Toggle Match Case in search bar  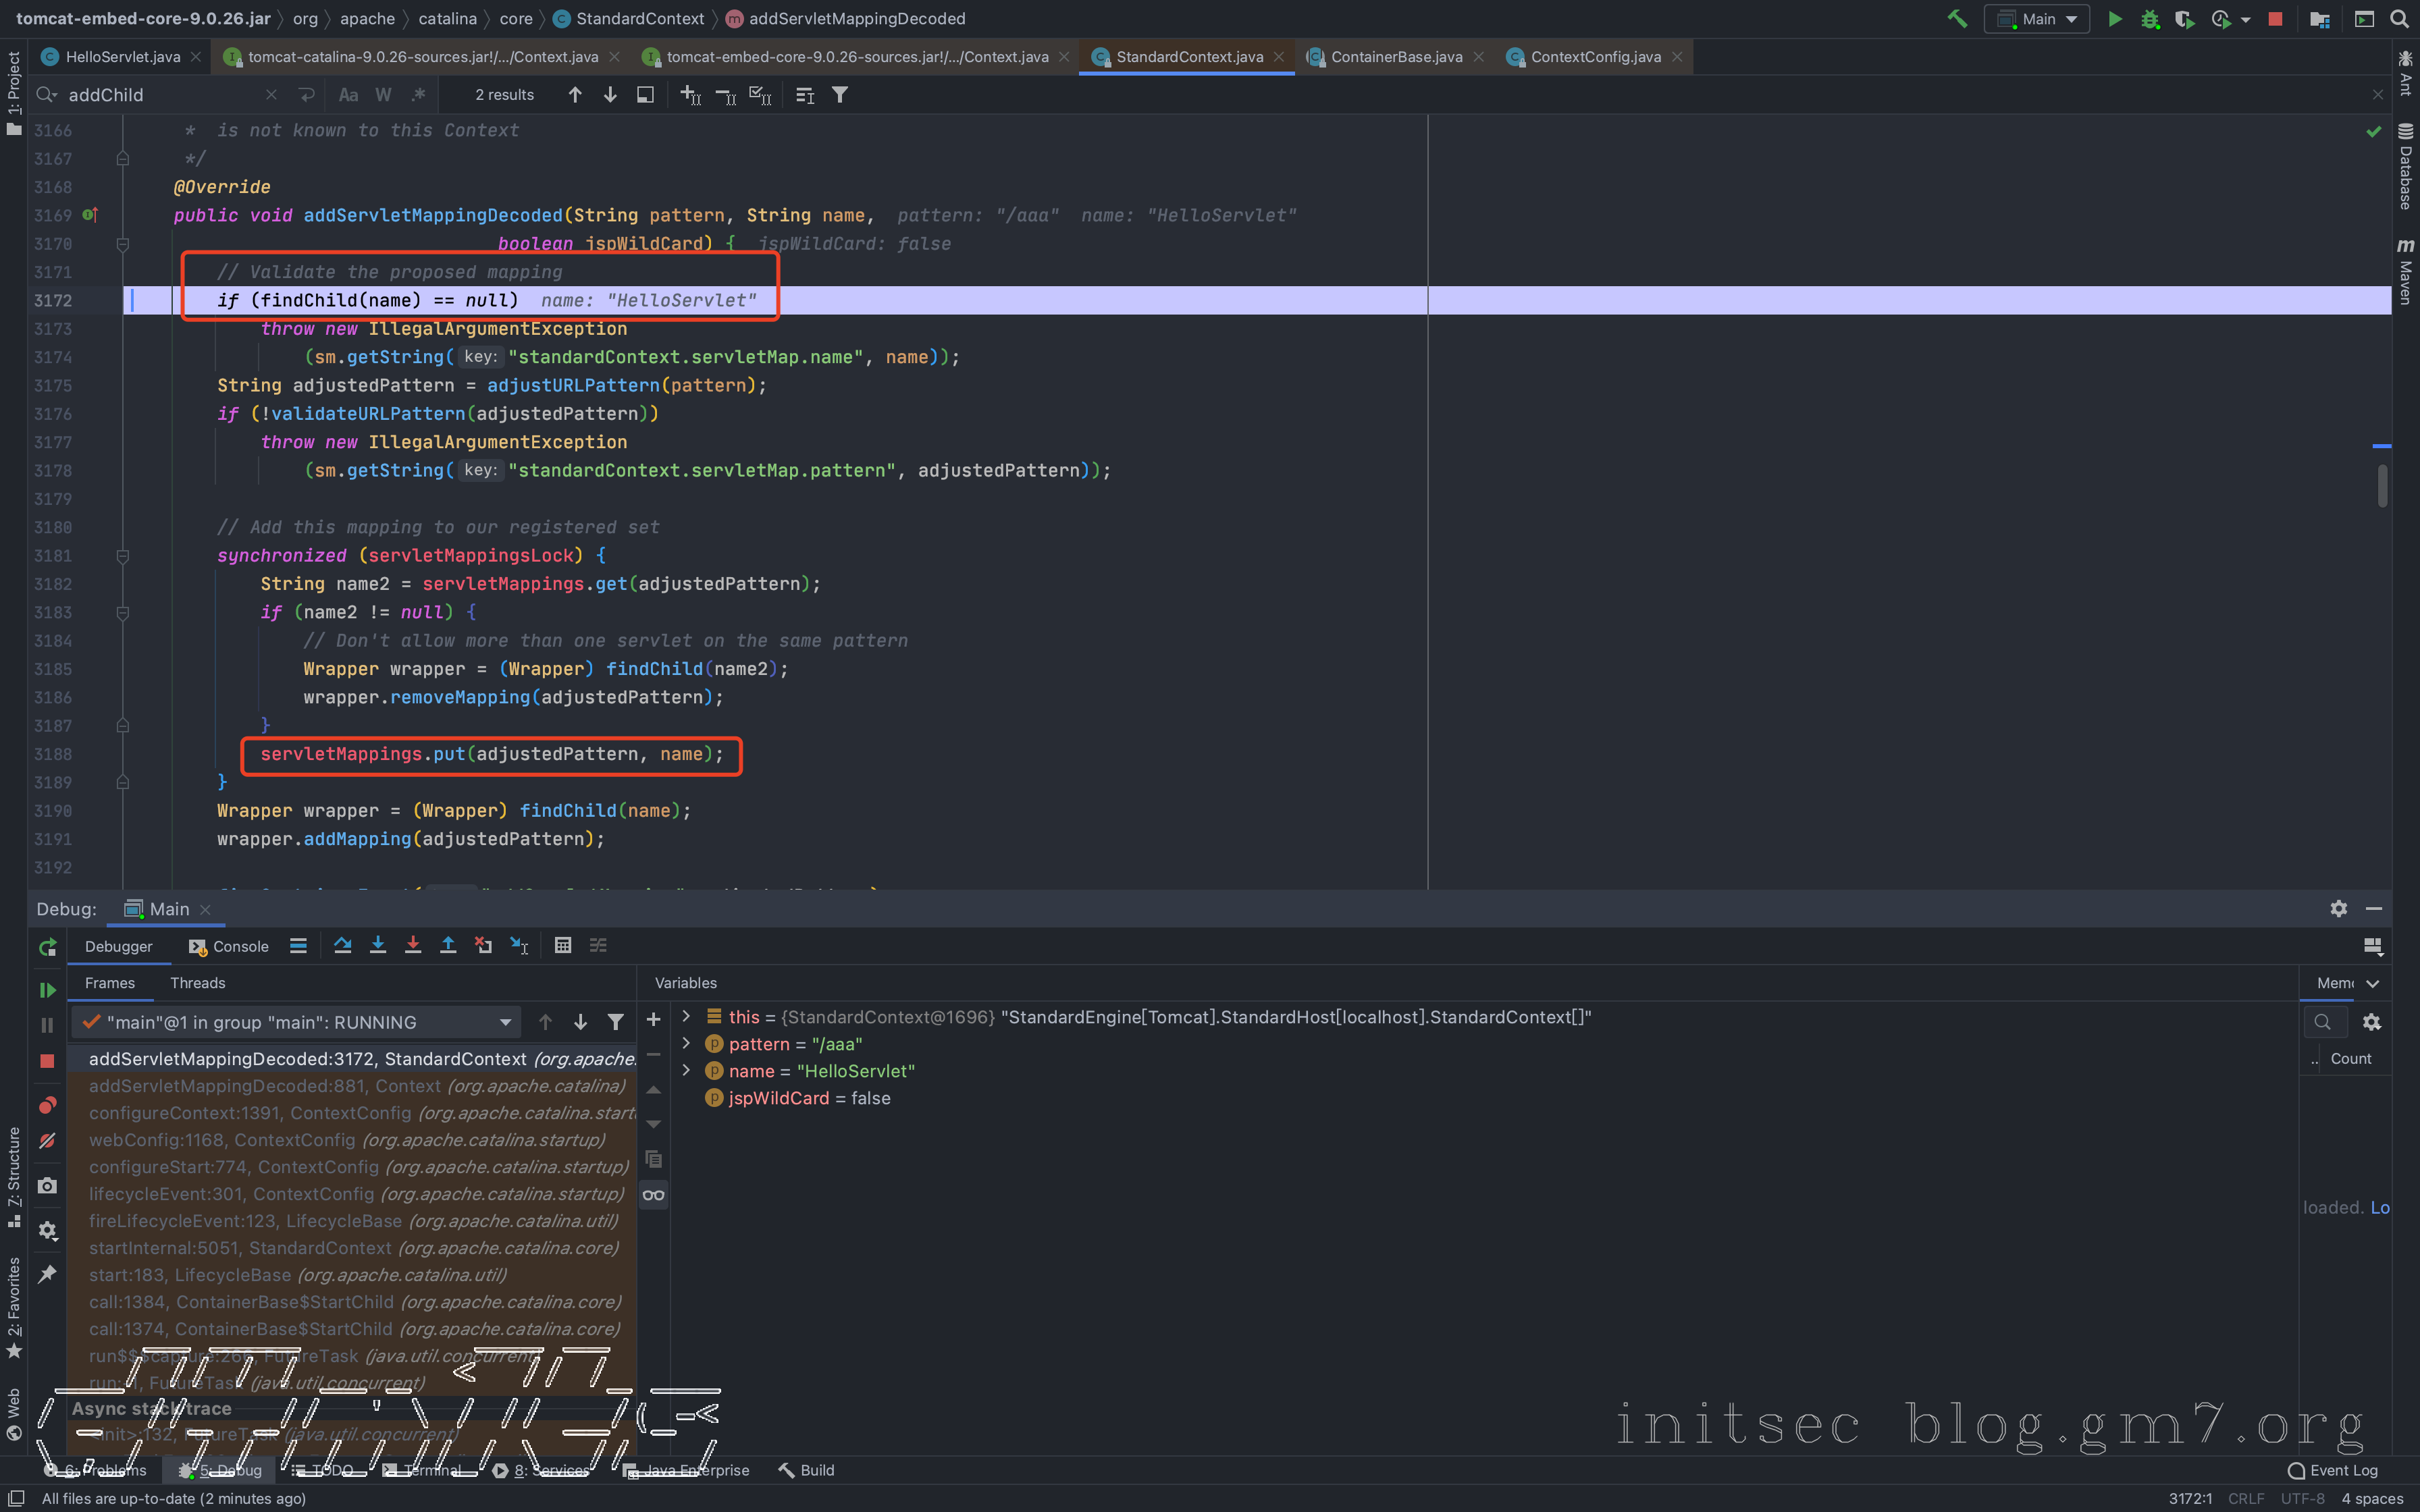348,95
